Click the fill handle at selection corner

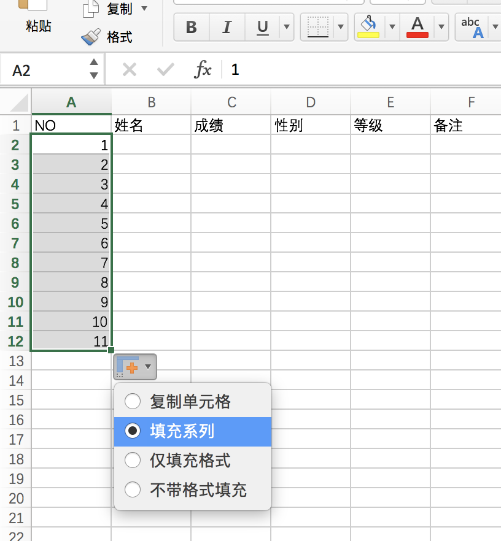(111, 350)
